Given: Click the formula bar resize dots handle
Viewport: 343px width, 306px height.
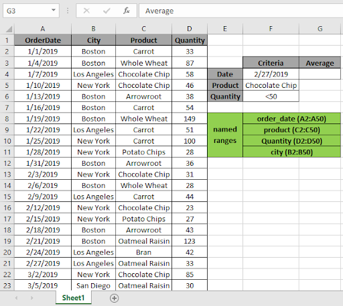Looking at the screenshot, I should pyautogui.click(x=68, y=11).
